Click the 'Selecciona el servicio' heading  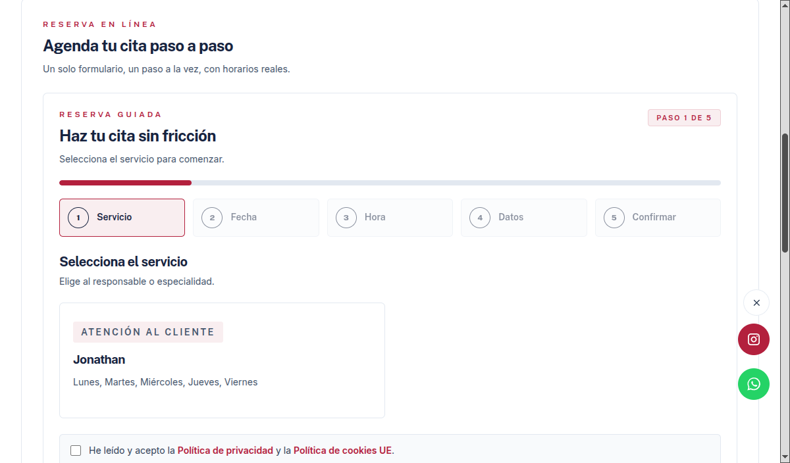pos(124,262)
